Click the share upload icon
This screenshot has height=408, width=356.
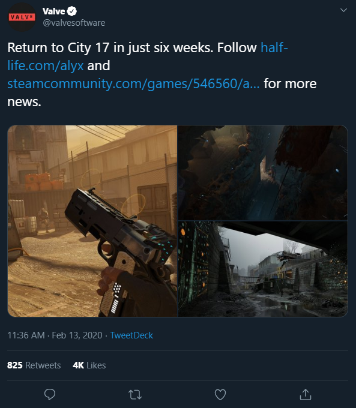[x=306, y=394]
